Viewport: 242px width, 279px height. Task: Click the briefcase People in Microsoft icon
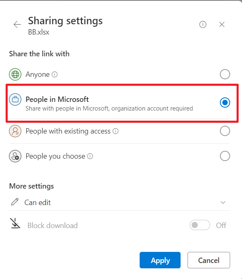coord(15,99)
